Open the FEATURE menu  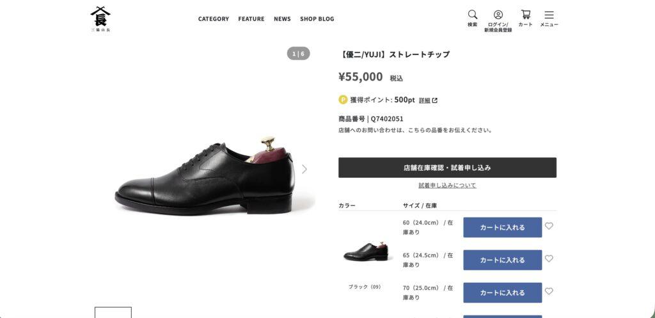pyautogui.click(x=251, y=19)
